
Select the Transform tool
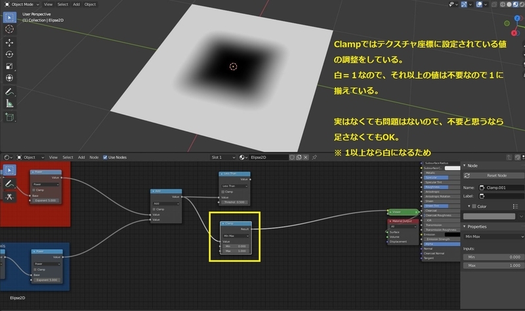(x=9, y=77)
